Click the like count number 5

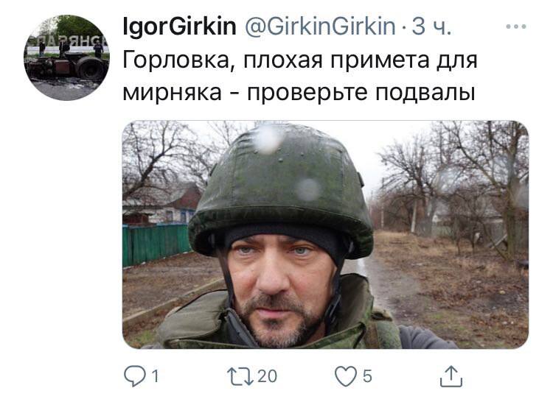367,376
